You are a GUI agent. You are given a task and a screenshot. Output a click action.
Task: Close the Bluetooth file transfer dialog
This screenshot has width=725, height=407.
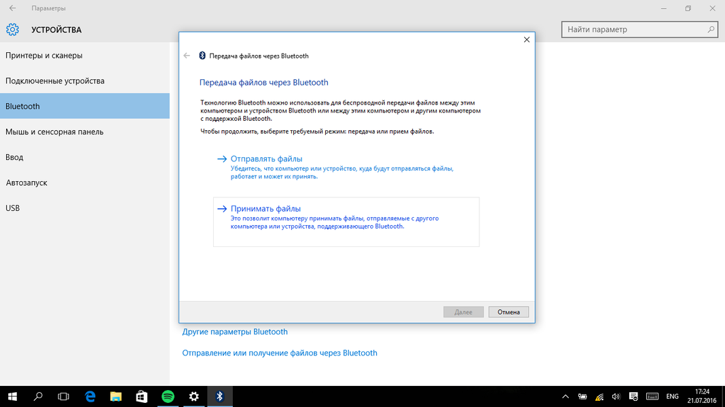click(x=527, y=40)
